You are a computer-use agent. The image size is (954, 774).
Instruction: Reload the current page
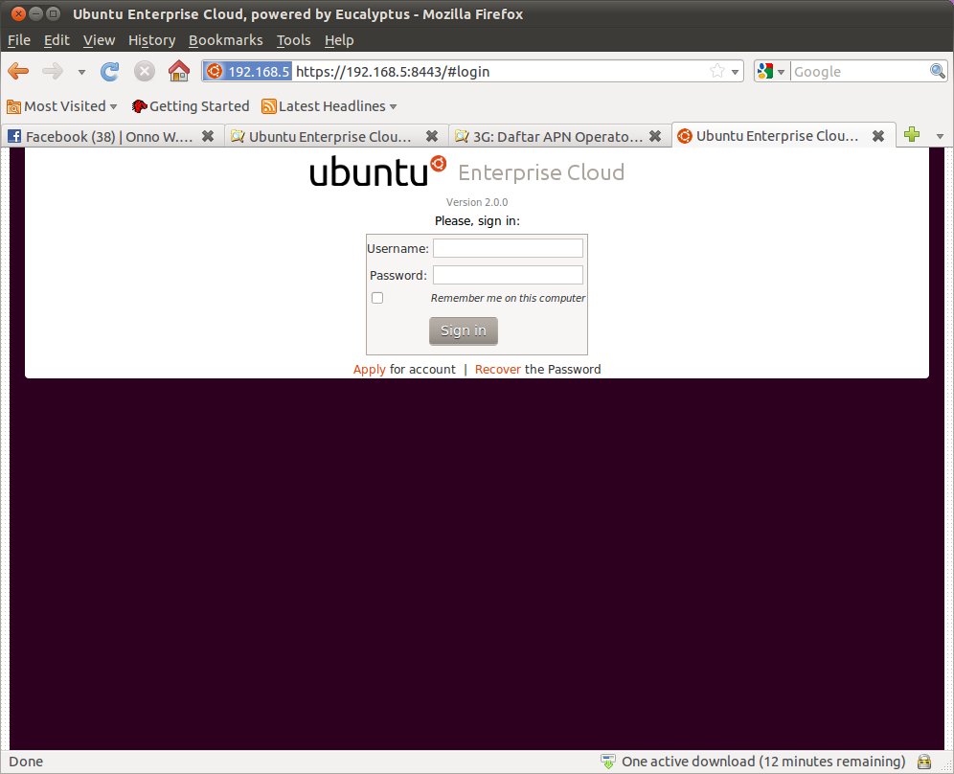point(110,71)
